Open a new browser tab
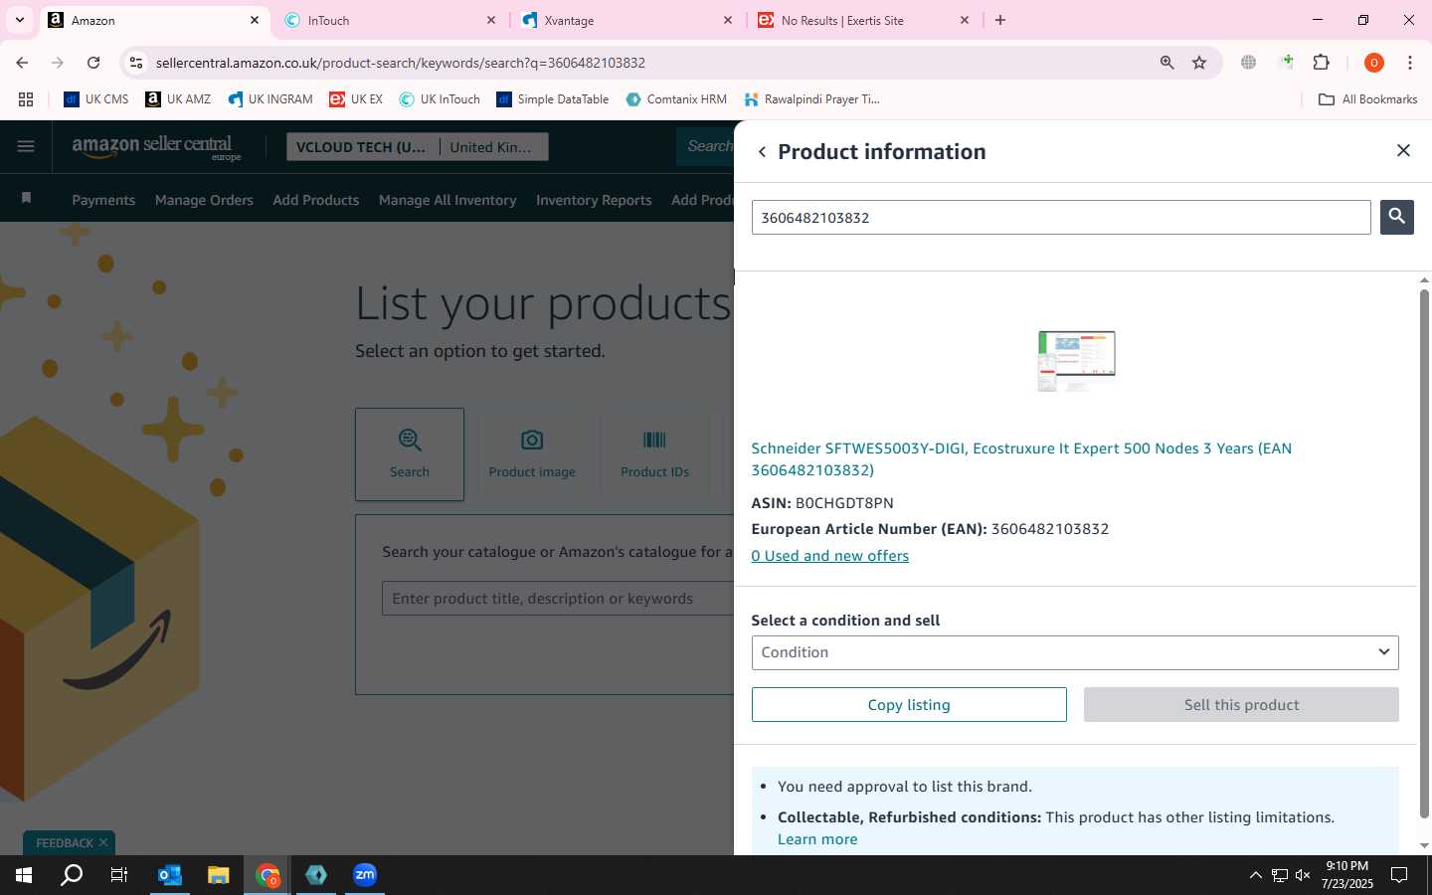The height and width of the screenshot is (895, 1432). point(1000,20)
